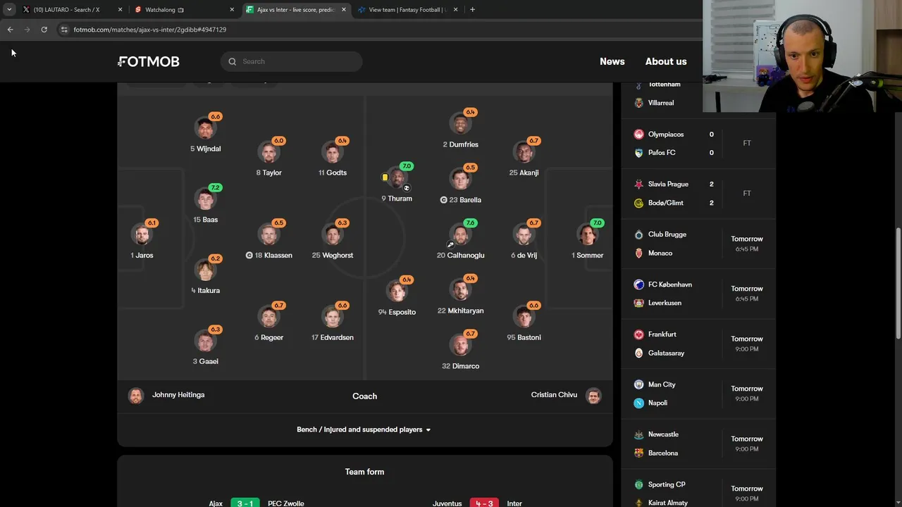The height and width of the screenshot is (507, 902).
Task: Click the search magnifier icon
Action: [x=232, y=61]
